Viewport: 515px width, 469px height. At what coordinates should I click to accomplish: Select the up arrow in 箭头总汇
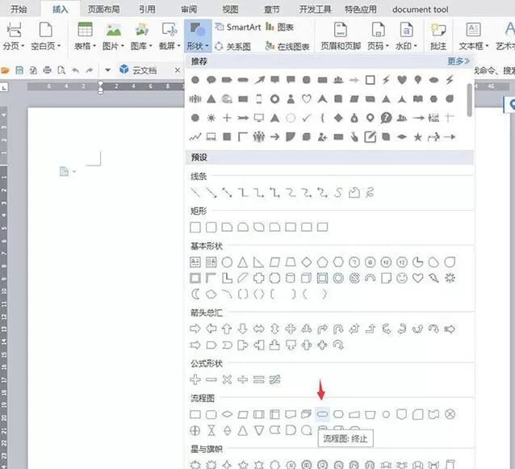(x=227, y=329)
